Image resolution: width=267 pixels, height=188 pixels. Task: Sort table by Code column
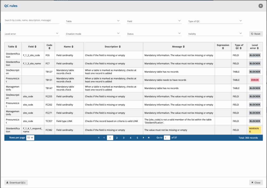pos(49,48)
